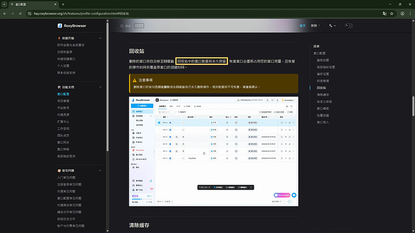This screenshot has width=415, height=233.
Task: Bookmark this page with star icon
Action: pos(392,13)
